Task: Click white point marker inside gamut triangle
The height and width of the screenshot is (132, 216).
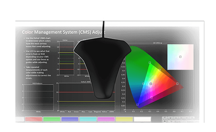Action: (x=151, y=84)
